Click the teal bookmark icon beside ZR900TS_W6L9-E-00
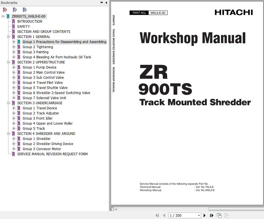Image resolution: width=264 pixels, height=219 pixels. click(x=8, y=16)
